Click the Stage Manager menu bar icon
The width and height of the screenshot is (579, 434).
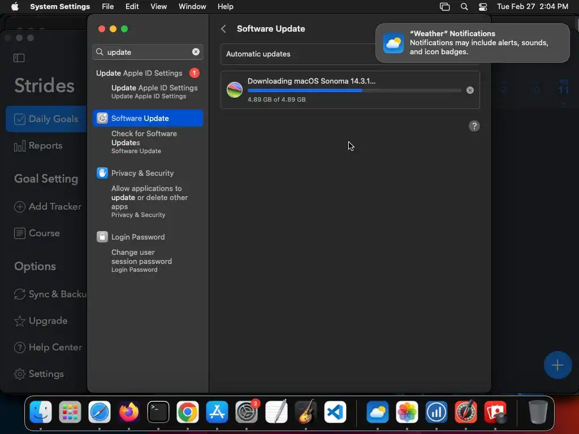tap(444, 7)
